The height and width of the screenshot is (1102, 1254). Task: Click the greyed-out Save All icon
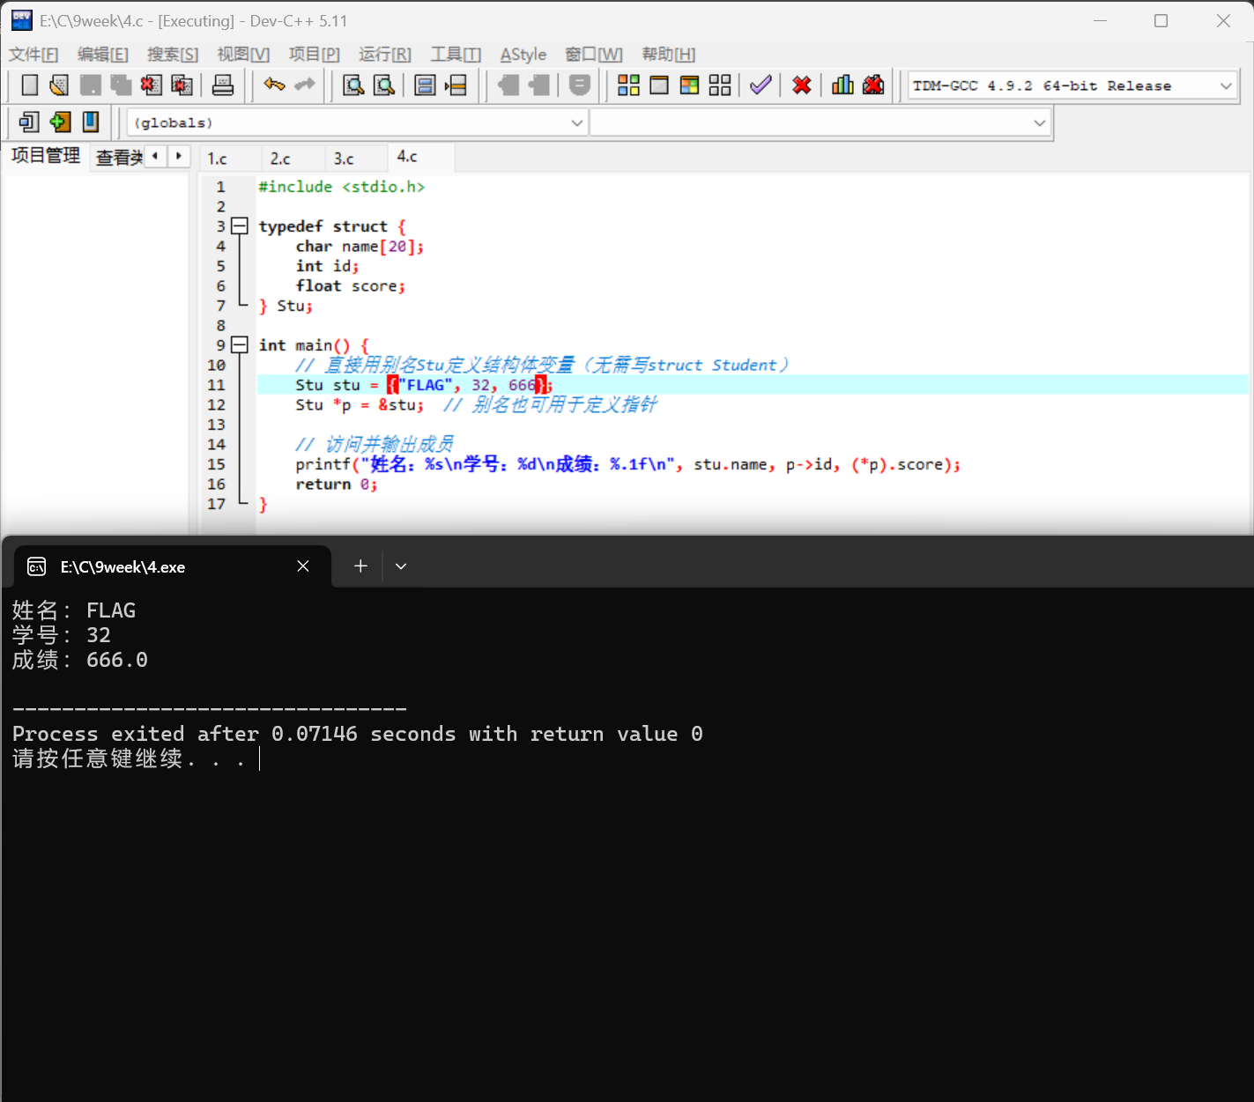[121, 85]
